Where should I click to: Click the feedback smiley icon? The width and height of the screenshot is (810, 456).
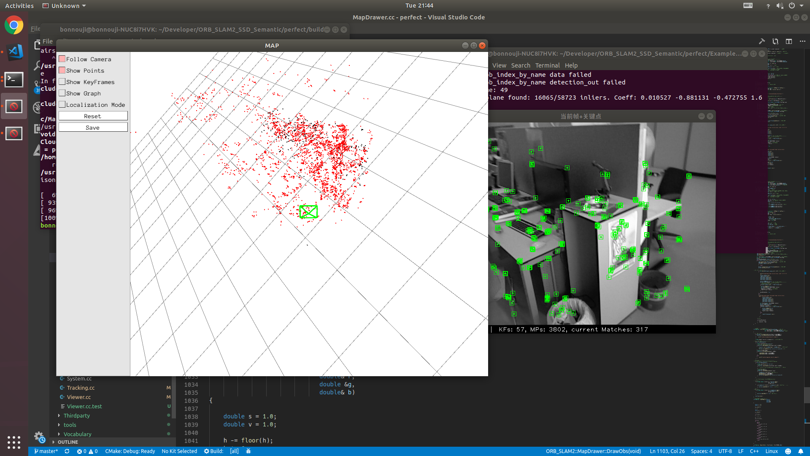[788, 451]
